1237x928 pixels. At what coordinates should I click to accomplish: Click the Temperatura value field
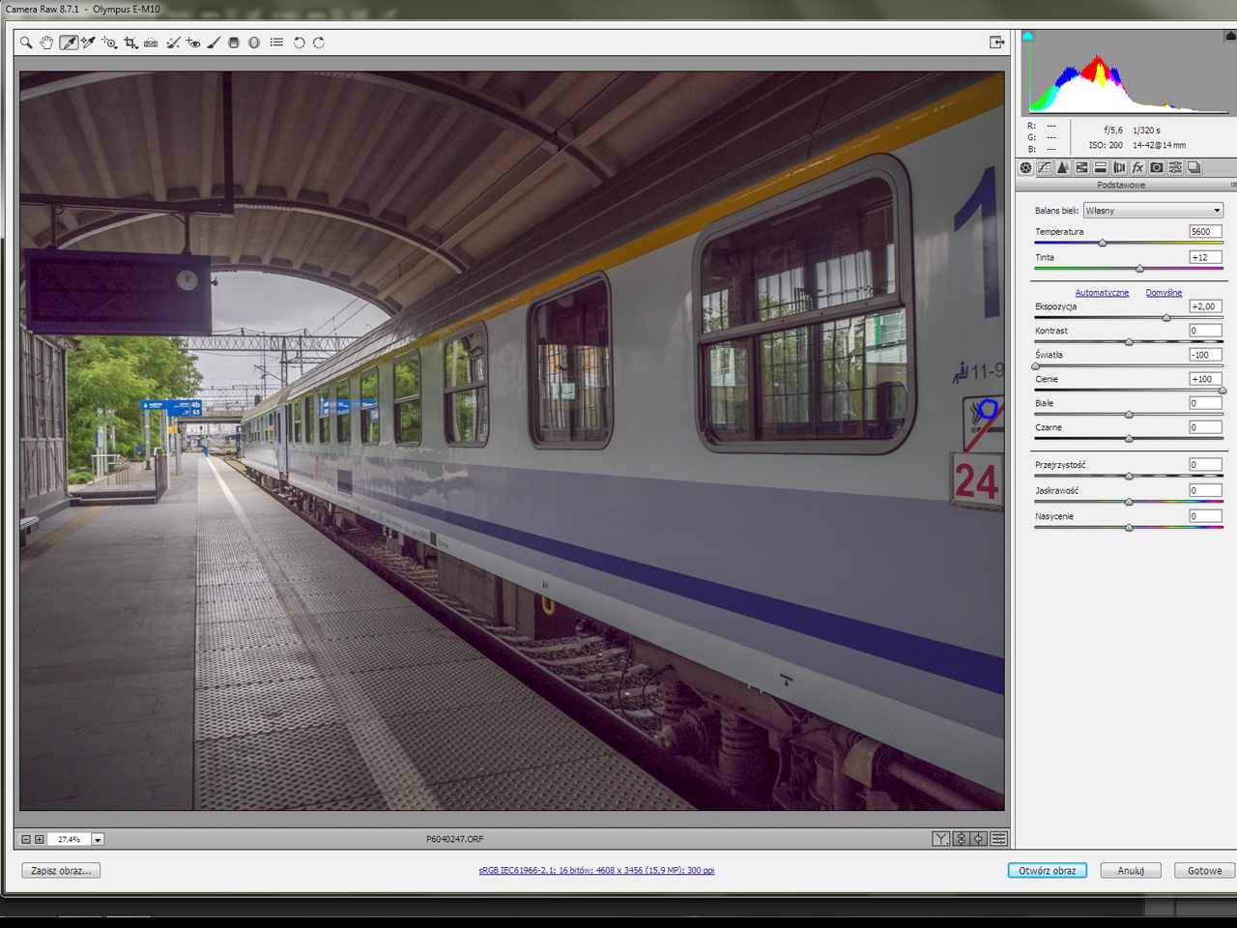tap(1204, 232)
